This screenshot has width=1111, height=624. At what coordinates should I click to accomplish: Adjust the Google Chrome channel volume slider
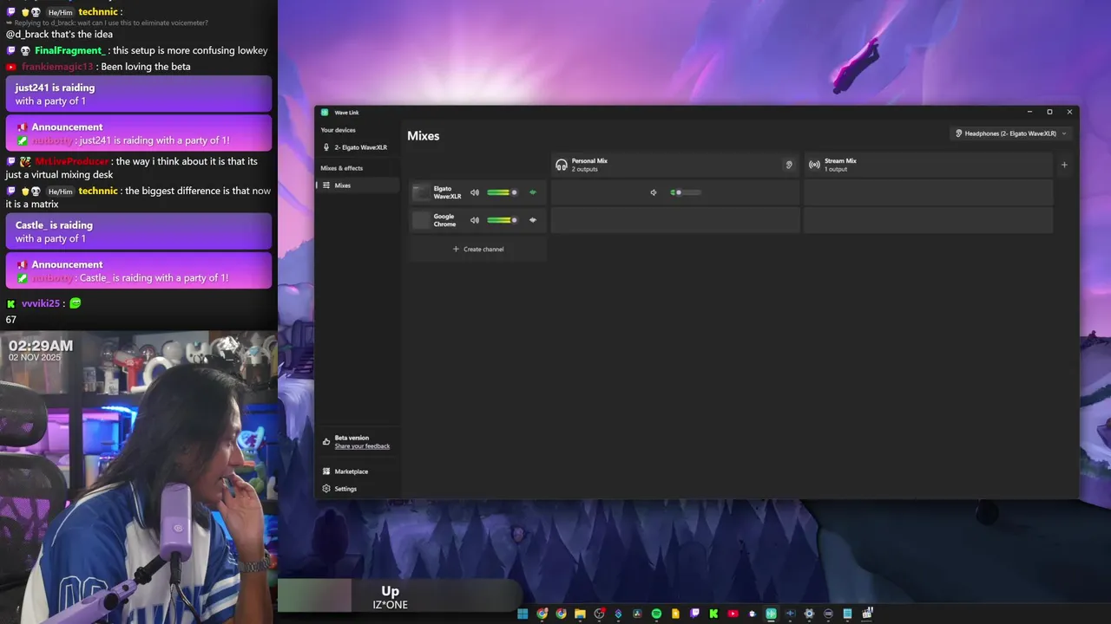tap(502, 220)
